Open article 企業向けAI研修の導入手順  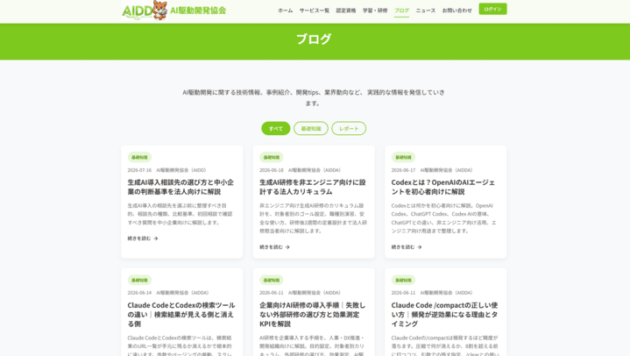pos(313,314)
